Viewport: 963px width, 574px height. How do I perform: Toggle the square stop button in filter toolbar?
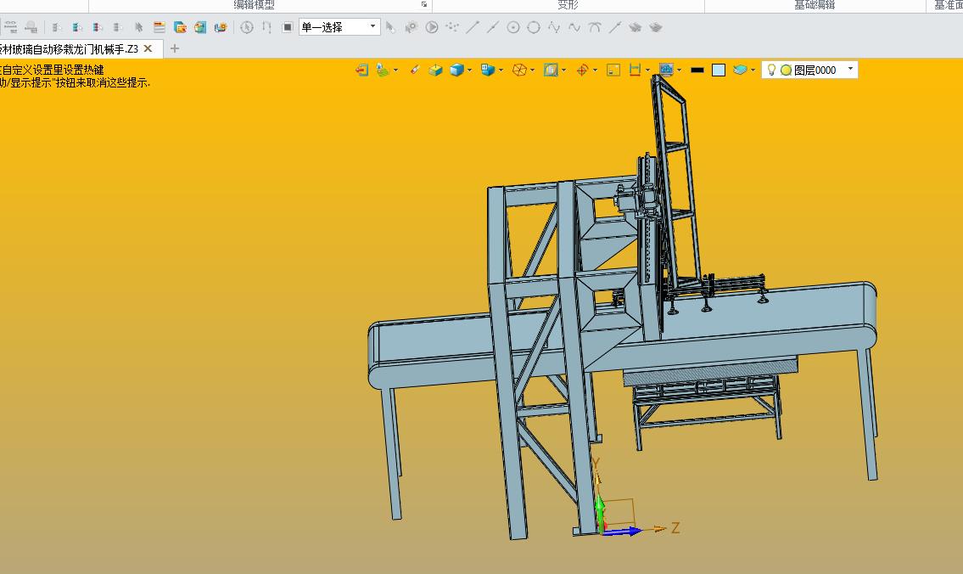[x=287, y=27]
